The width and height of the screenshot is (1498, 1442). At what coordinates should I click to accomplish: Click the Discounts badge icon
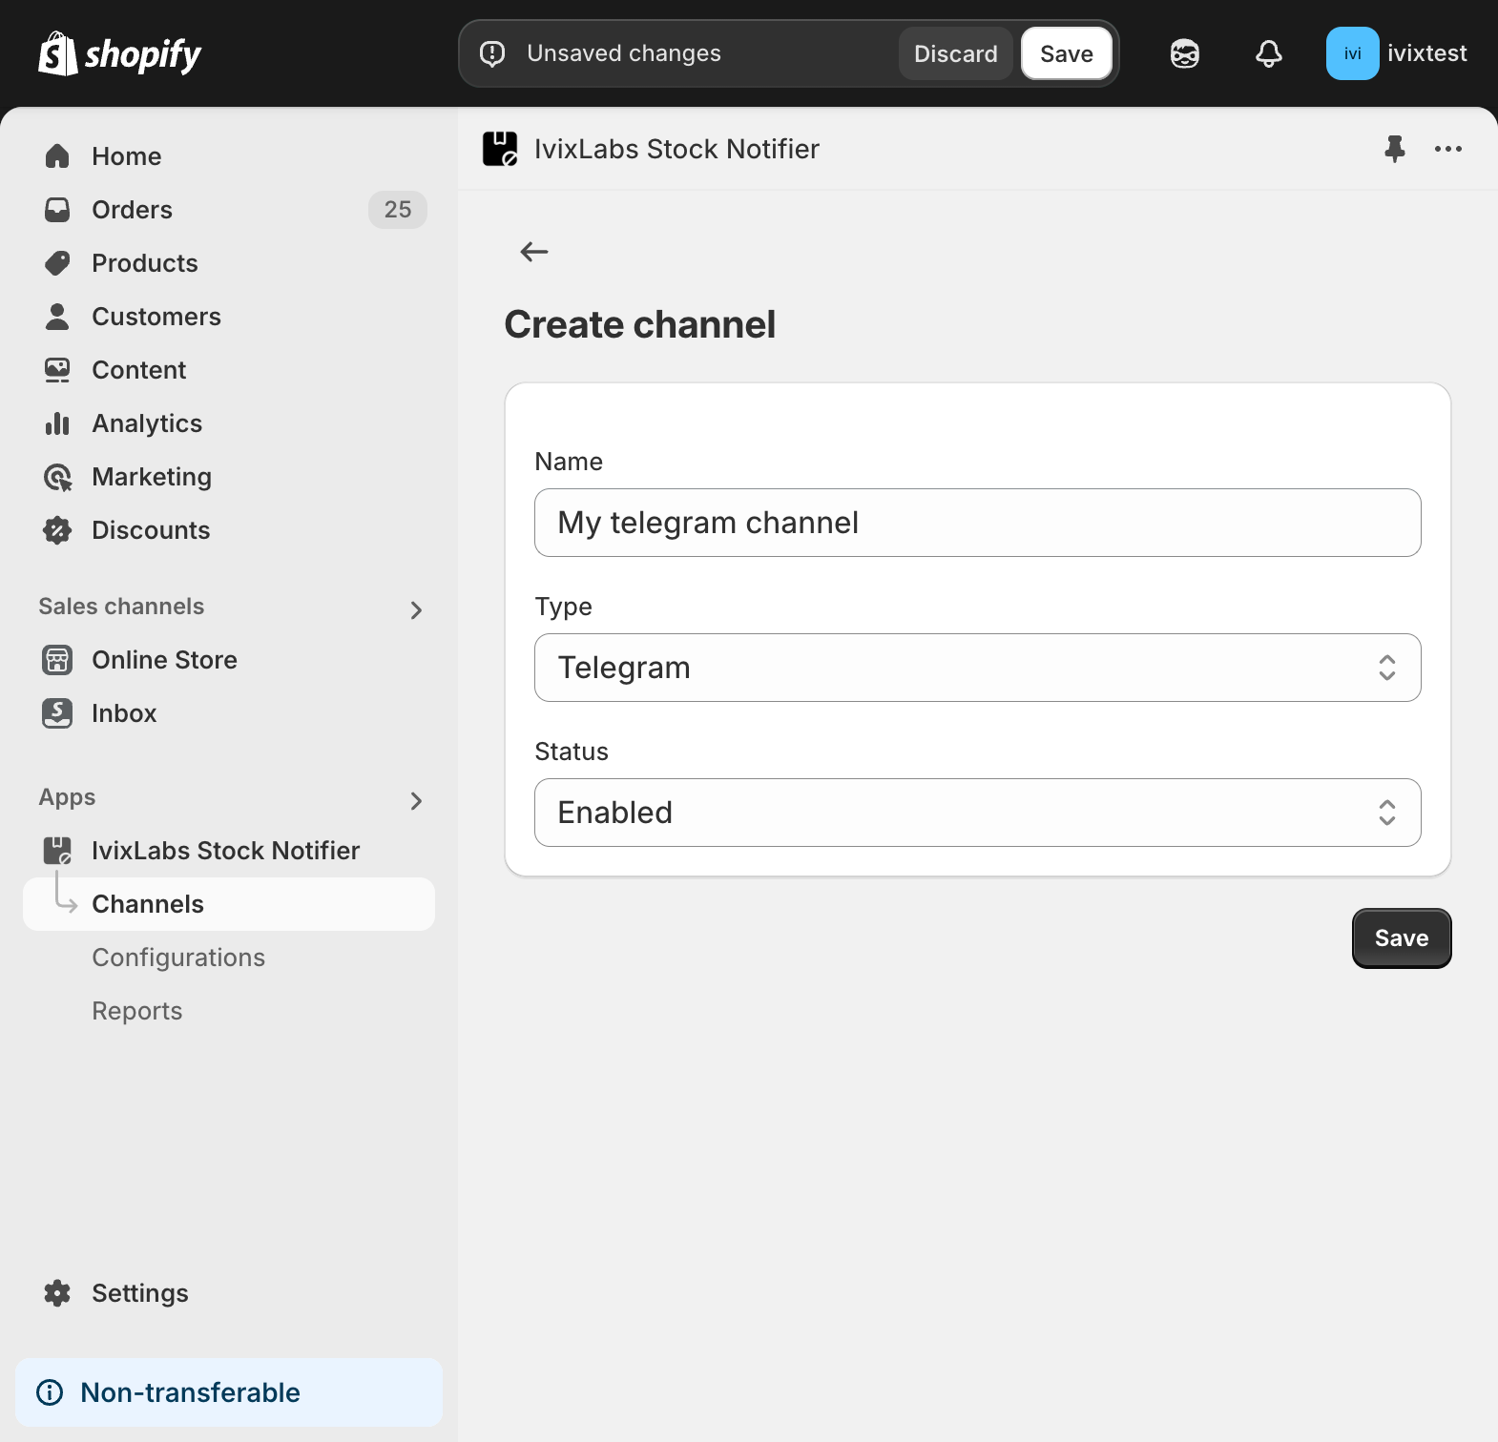(57, 530)
